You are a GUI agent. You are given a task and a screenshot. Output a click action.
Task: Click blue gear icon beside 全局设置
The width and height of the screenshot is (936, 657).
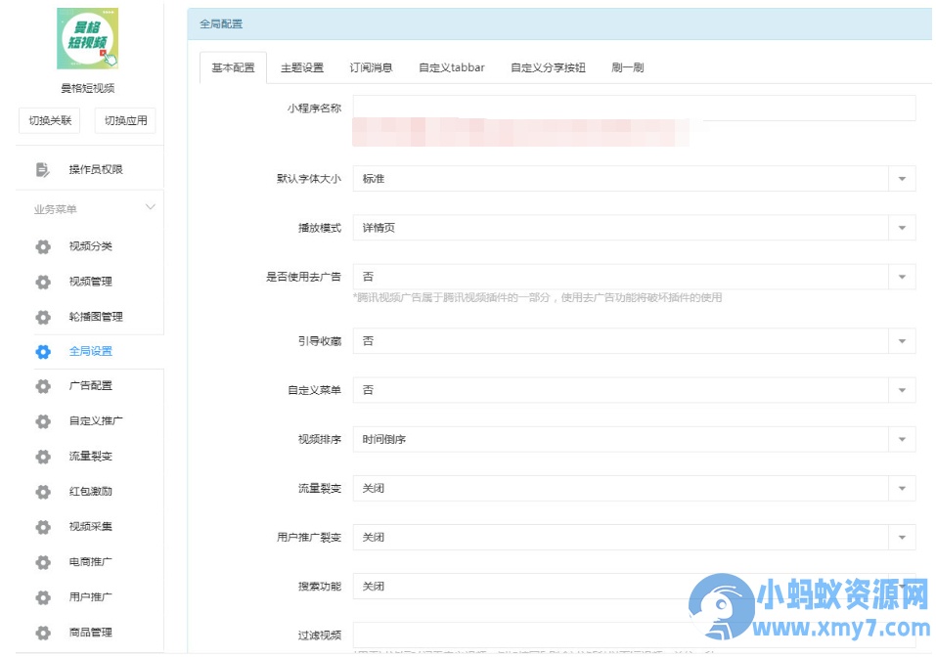(43, 351)
